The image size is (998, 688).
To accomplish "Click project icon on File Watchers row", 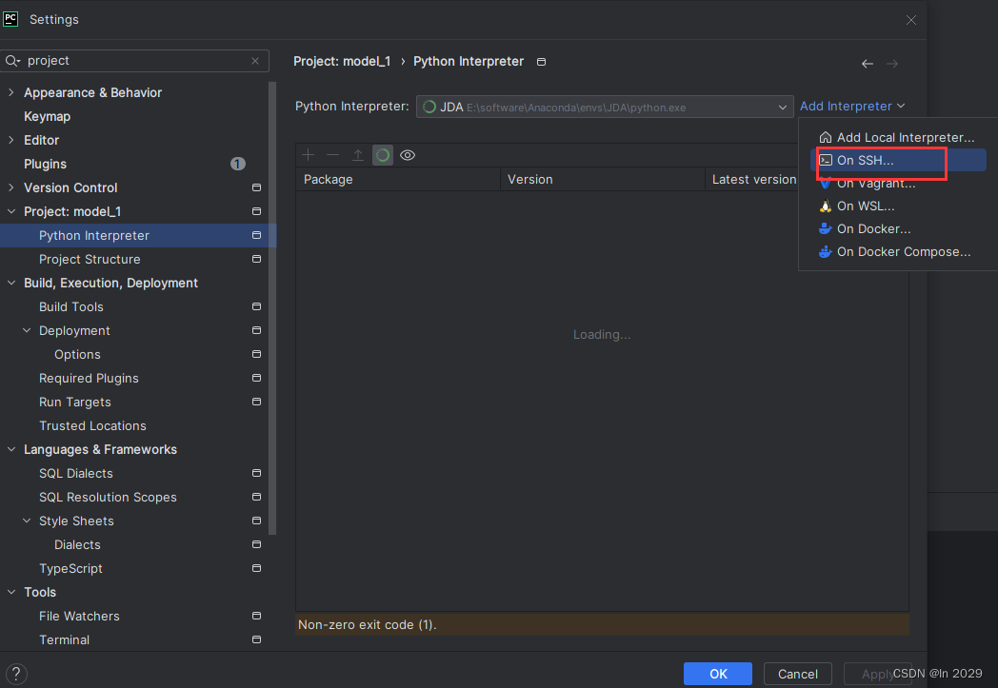I will [x=256, y=616].
